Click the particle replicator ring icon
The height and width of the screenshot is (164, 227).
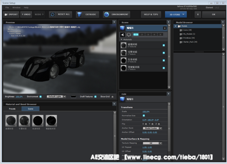129,35
